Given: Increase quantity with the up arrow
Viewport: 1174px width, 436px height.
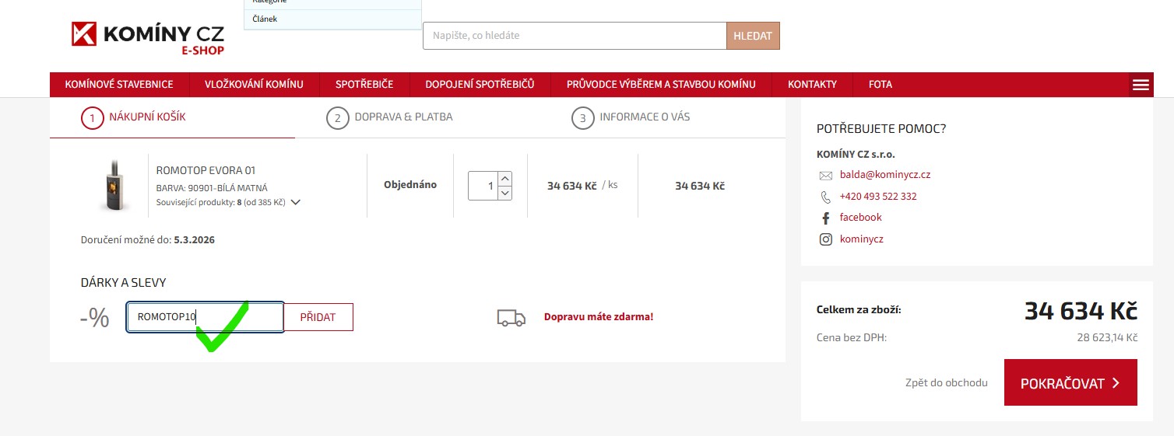Looking at the screenshot, I should coord(504,179).
